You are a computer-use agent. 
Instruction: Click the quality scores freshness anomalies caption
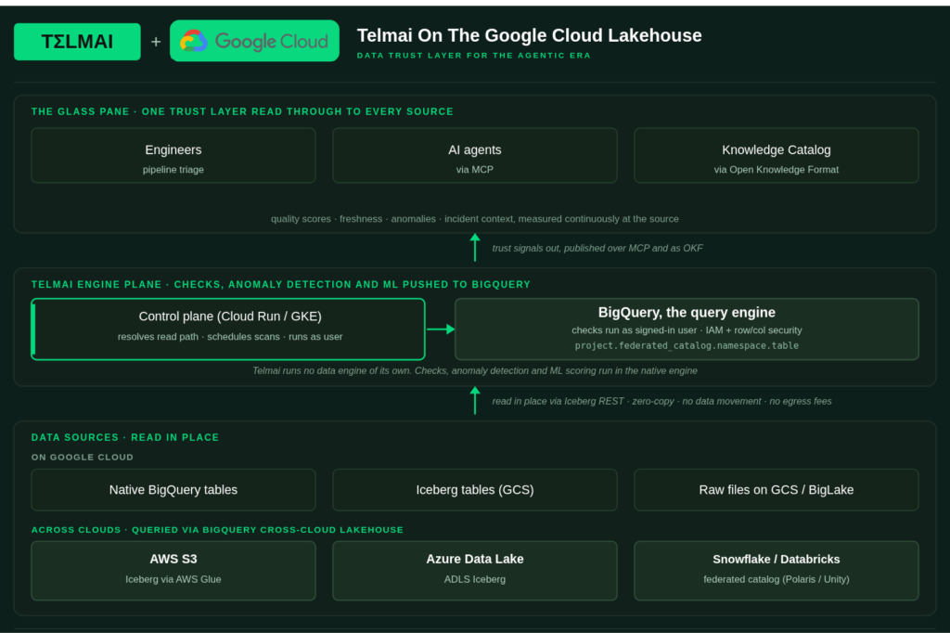[x=474, y=219]
